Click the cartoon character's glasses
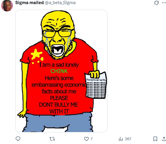Image resolution: width=166 pixels, height=144 pixels. tap(58, 33)
